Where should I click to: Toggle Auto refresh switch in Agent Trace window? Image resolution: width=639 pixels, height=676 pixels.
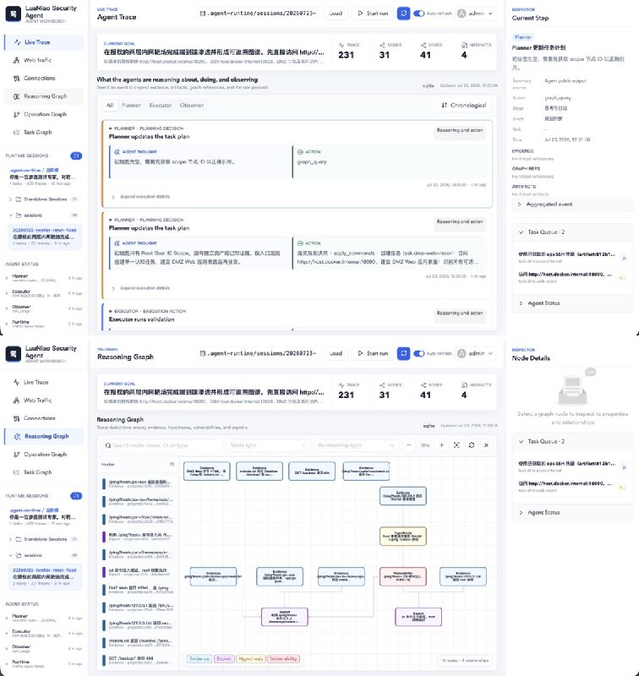tap(418, 14)
